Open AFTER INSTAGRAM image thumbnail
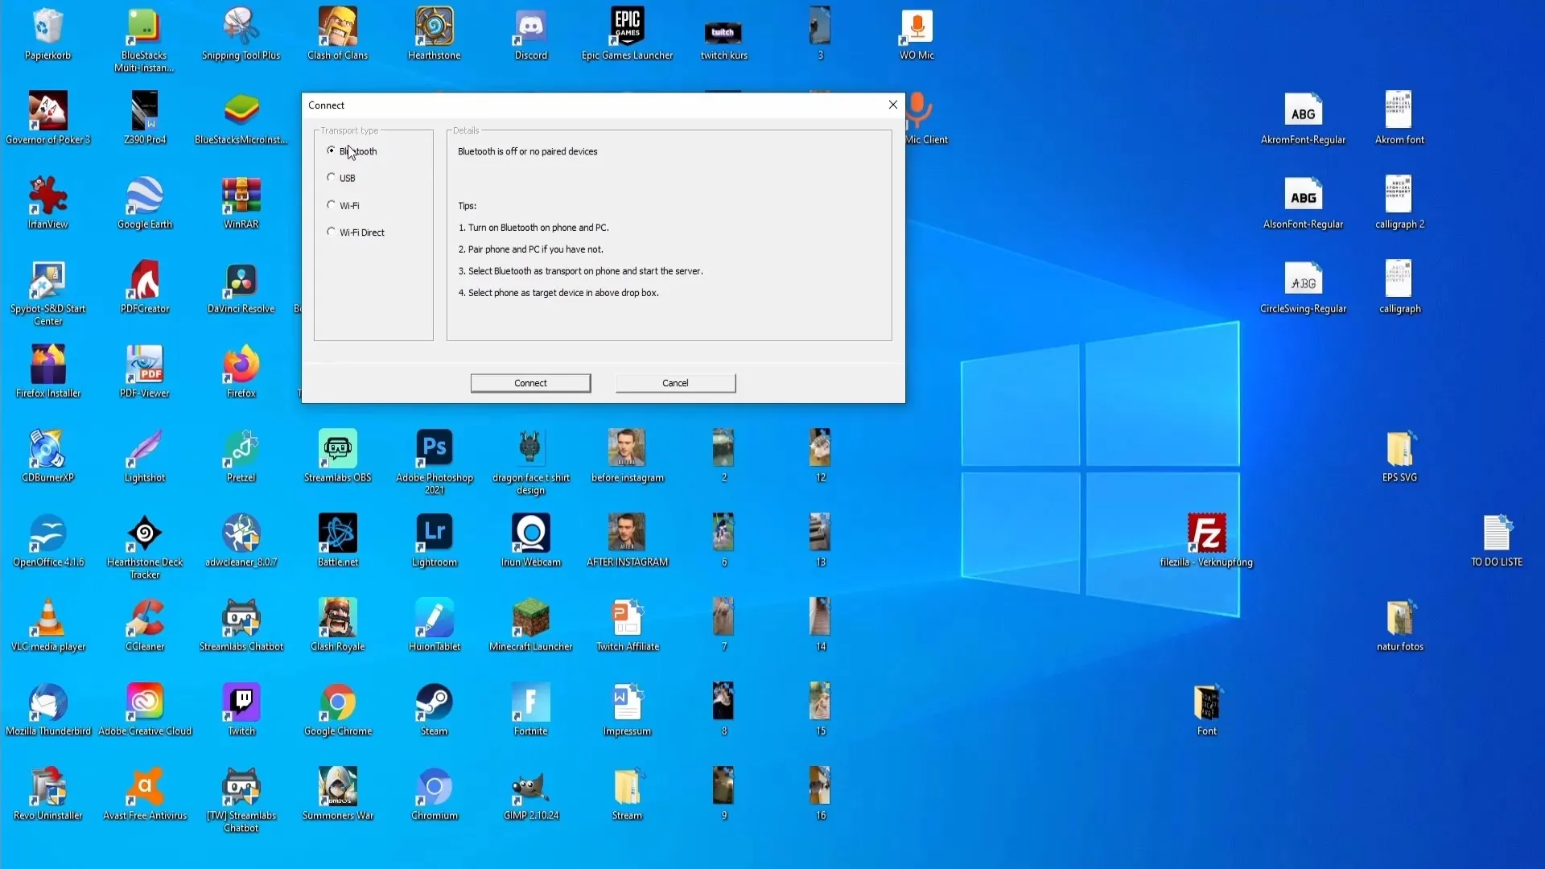 [x=627, y=541]
